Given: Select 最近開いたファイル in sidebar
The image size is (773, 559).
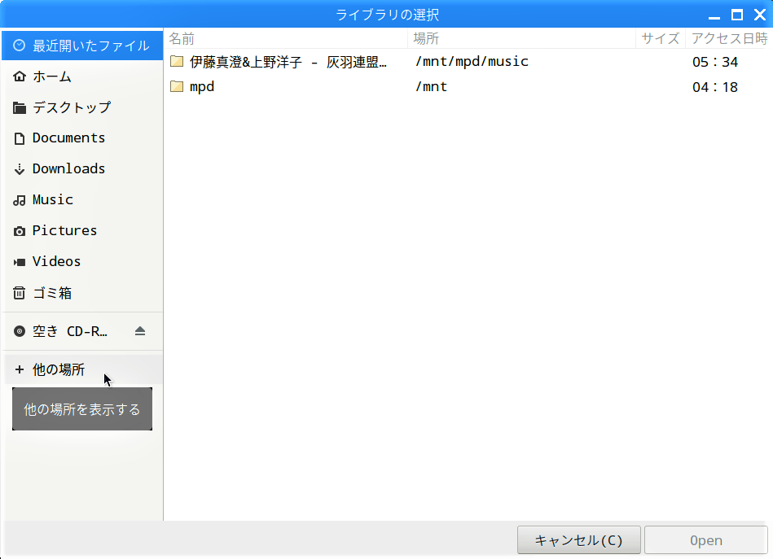Looking at the screenshot, I should click(x=82, y=46).
